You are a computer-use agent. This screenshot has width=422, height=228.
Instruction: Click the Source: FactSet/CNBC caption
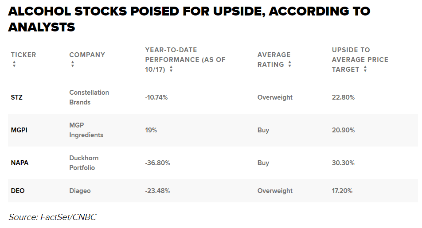[52, 217]
